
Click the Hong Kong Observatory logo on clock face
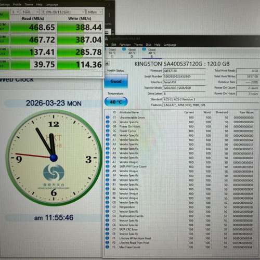(54, 172)
